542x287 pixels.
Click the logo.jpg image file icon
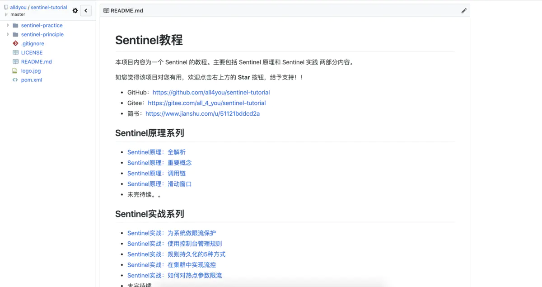coord(15,71)
